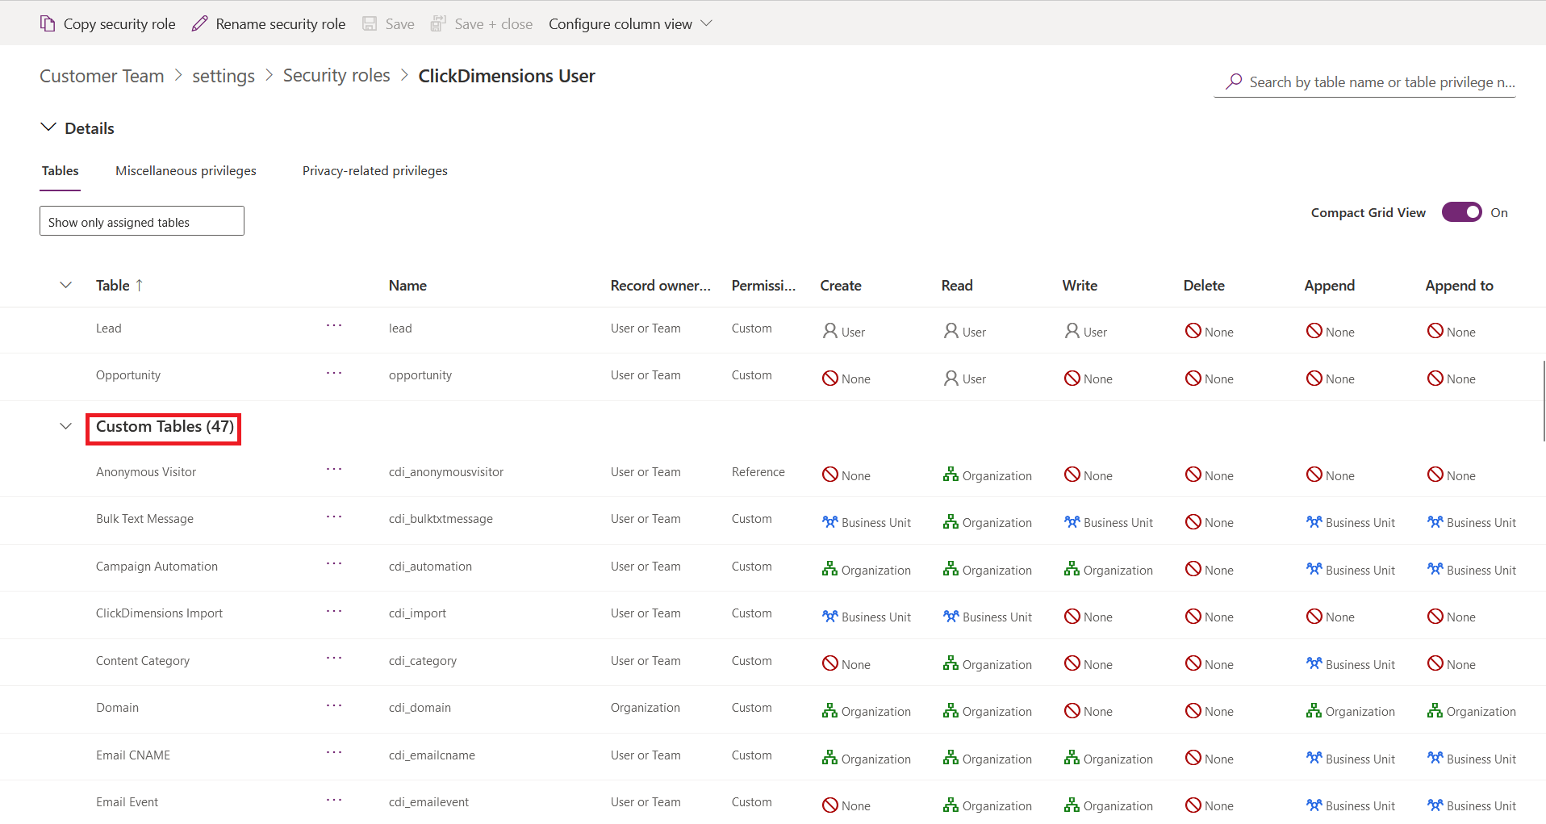The image size is (1546, 824).
Task: Go to Customer Team breadcrumb
Action: [x=102, y=76]
